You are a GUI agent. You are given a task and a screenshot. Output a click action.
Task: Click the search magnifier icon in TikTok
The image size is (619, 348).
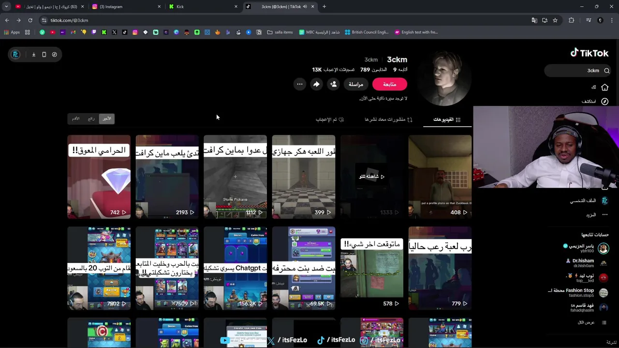click(x=607, y=71)
